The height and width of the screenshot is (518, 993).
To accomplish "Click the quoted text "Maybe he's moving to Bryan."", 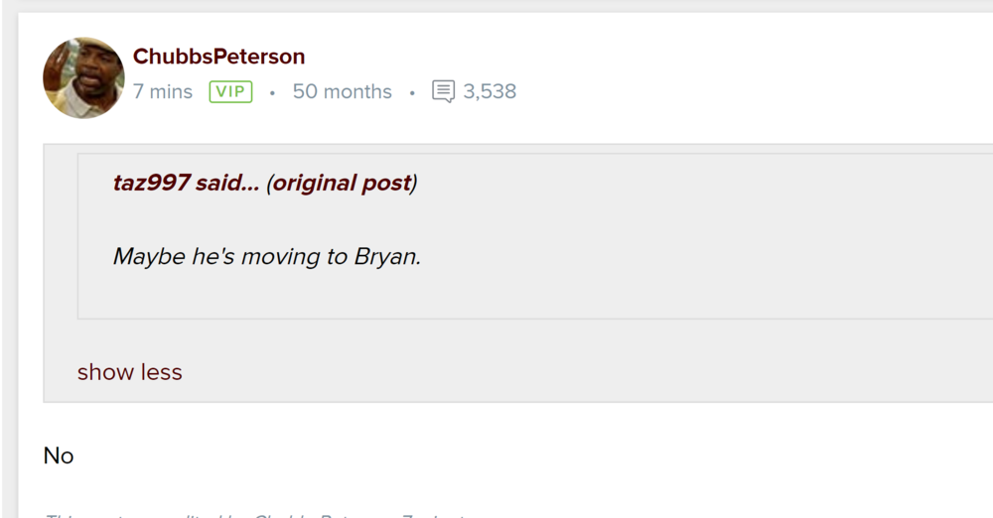I will tap(266, 256).
